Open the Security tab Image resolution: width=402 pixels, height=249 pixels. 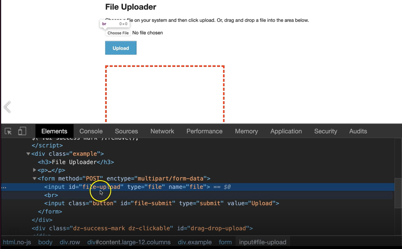pos(326,131)
